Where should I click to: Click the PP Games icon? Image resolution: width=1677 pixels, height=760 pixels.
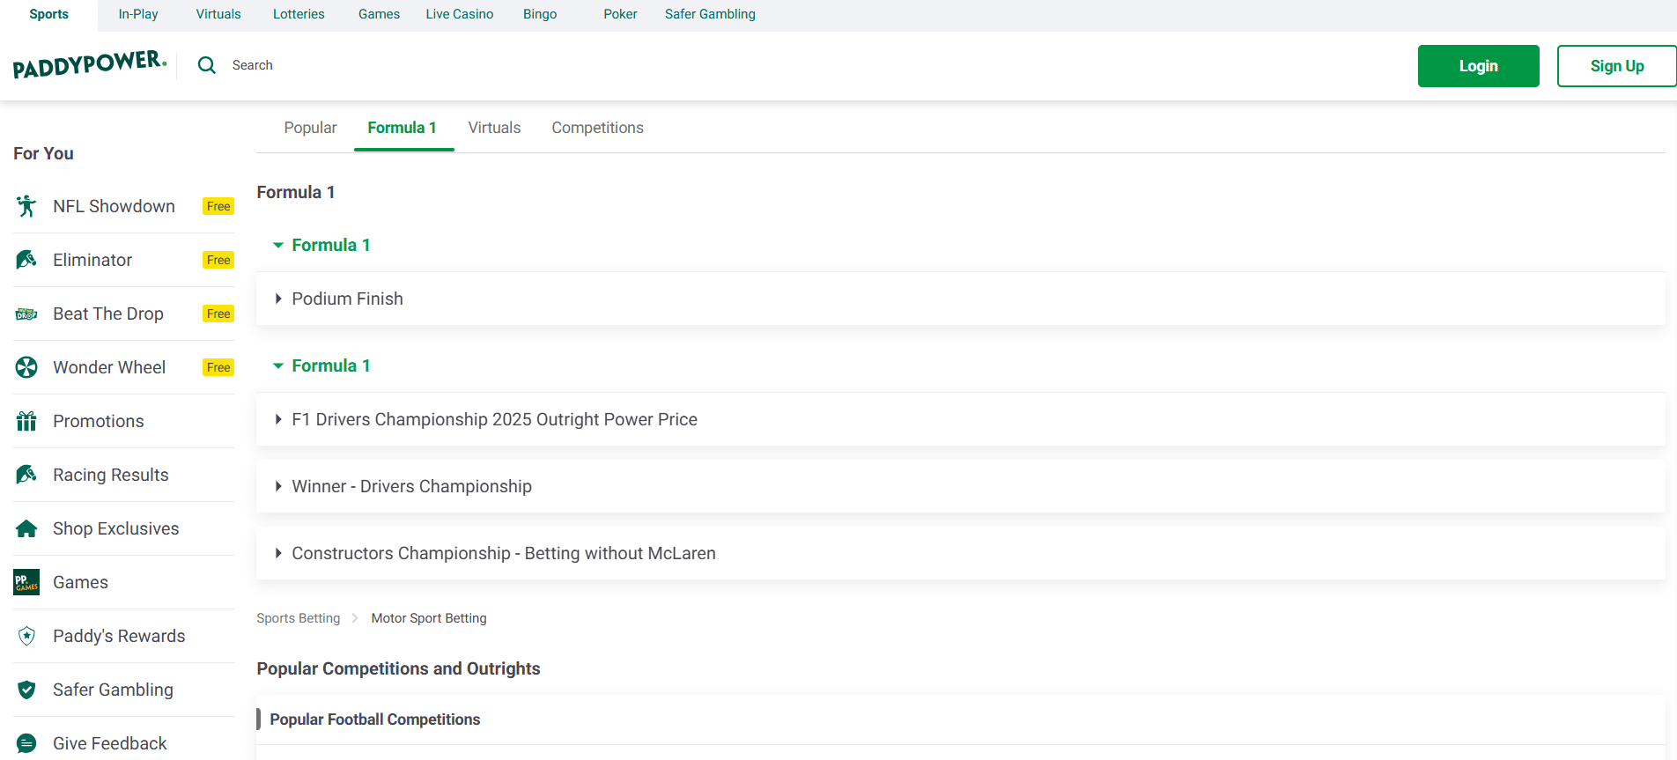[x=26, y=582]
